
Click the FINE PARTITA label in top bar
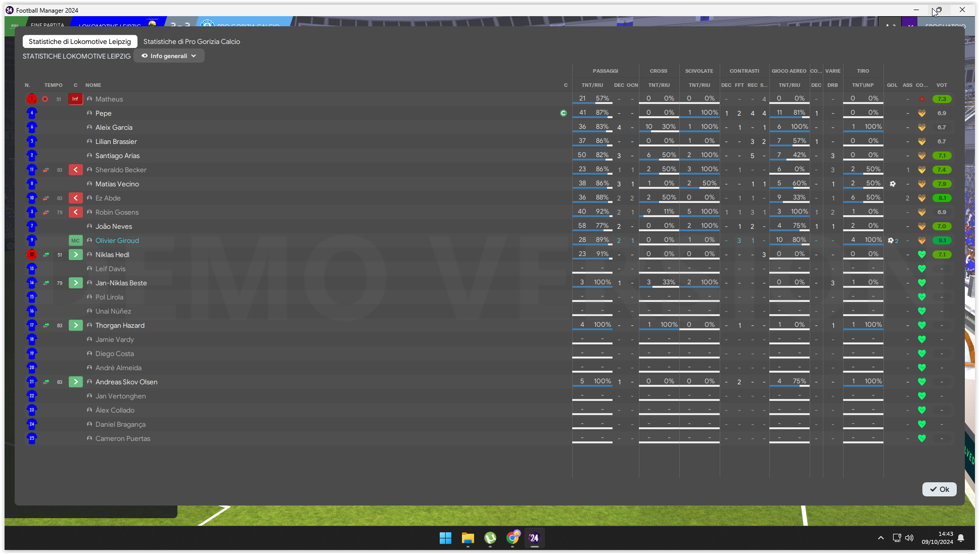click(47, 24)
